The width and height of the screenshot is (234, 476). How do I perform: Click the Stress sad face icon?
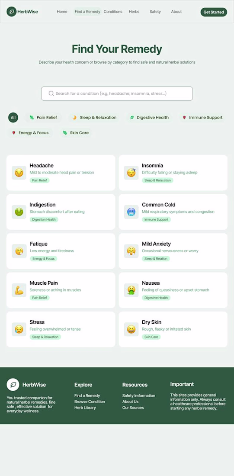19,329
